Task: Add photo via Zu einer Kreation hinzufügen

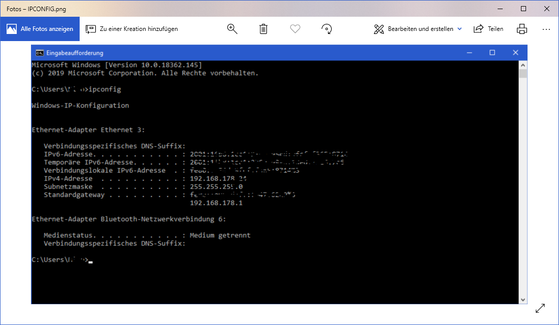Action: (x=131, y=29)
